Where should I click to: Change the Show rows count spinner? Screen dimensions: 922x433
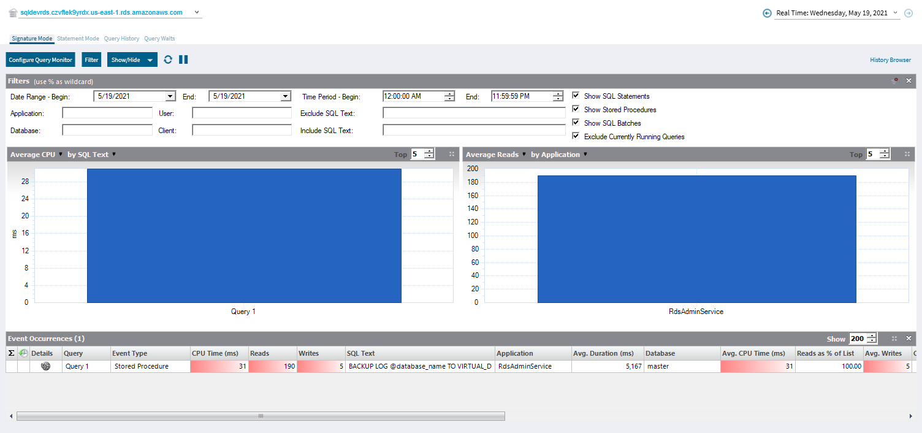pyautogui.click(x=872, y=339)
